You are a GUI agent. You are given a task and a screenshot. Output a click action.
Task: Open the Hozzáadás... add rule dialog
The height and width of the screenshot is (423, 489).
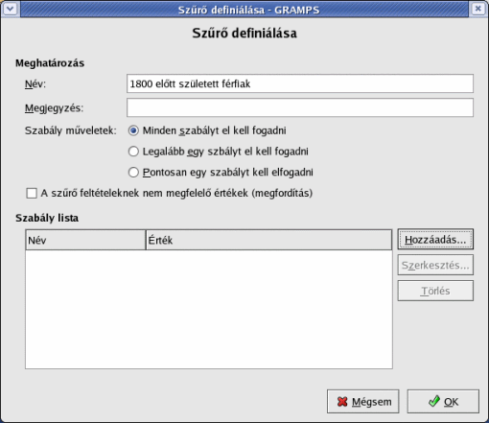[435, 240]
